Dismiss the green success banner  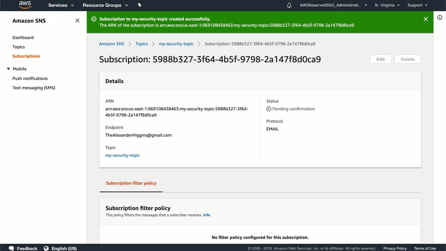[425, 19]
